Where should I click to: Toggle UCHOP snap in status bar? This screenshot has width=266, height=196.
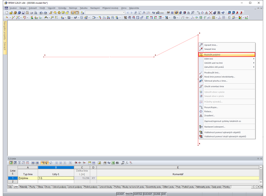pyautogui.click(x=120, y=194)
